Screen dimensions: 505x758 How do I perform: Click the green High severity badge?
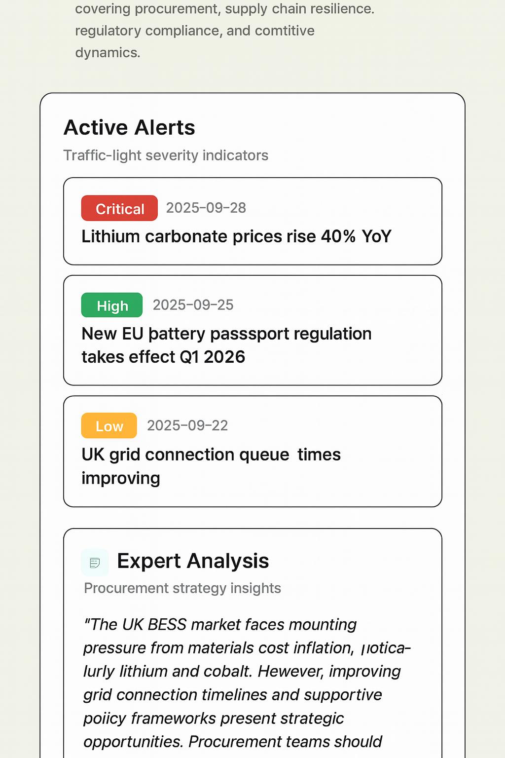pos(112,305)
